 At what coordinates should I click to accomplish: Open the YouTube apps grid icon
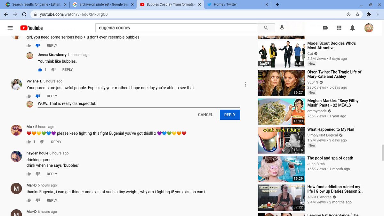[339, 28]
